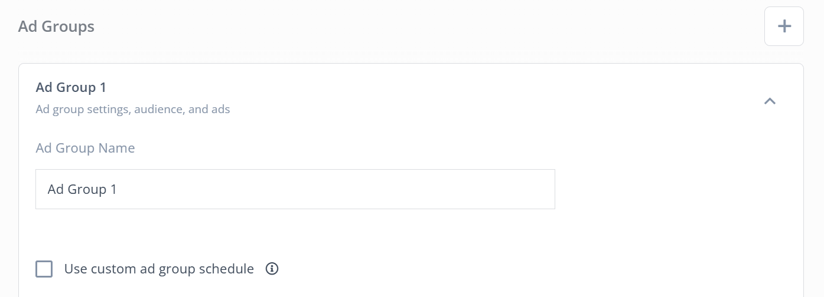The width and height of the screenshot is (824, 297).
Task: Enable Use custom ad group schedule checkbox
Action: coord(44,269)
